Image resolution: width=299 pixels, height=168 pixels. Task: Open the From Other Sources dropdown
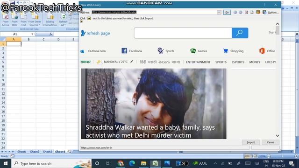pos(35,20)
